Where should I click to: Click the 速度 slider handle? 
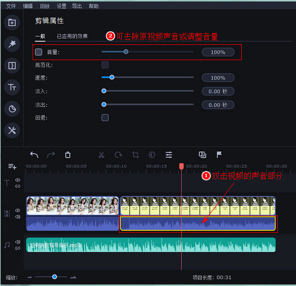pos(112,77)
